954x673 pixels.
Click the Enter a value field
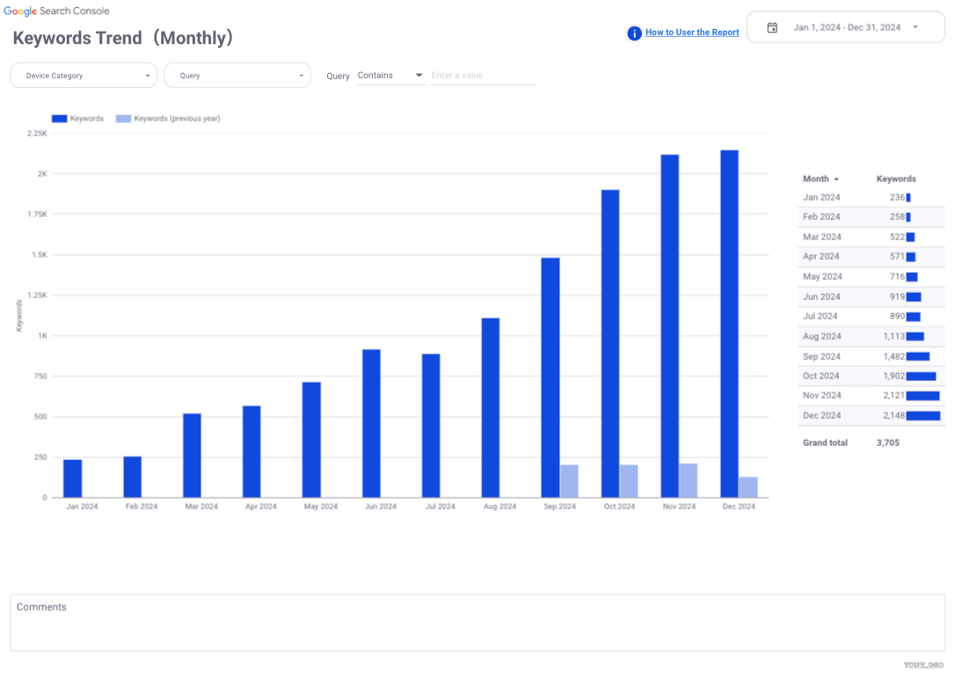point(483,76)
